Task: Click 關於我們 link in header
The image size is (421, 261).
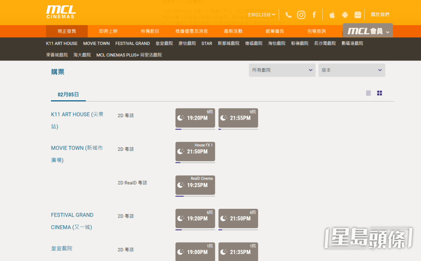Action: click(x=380, y=14)
